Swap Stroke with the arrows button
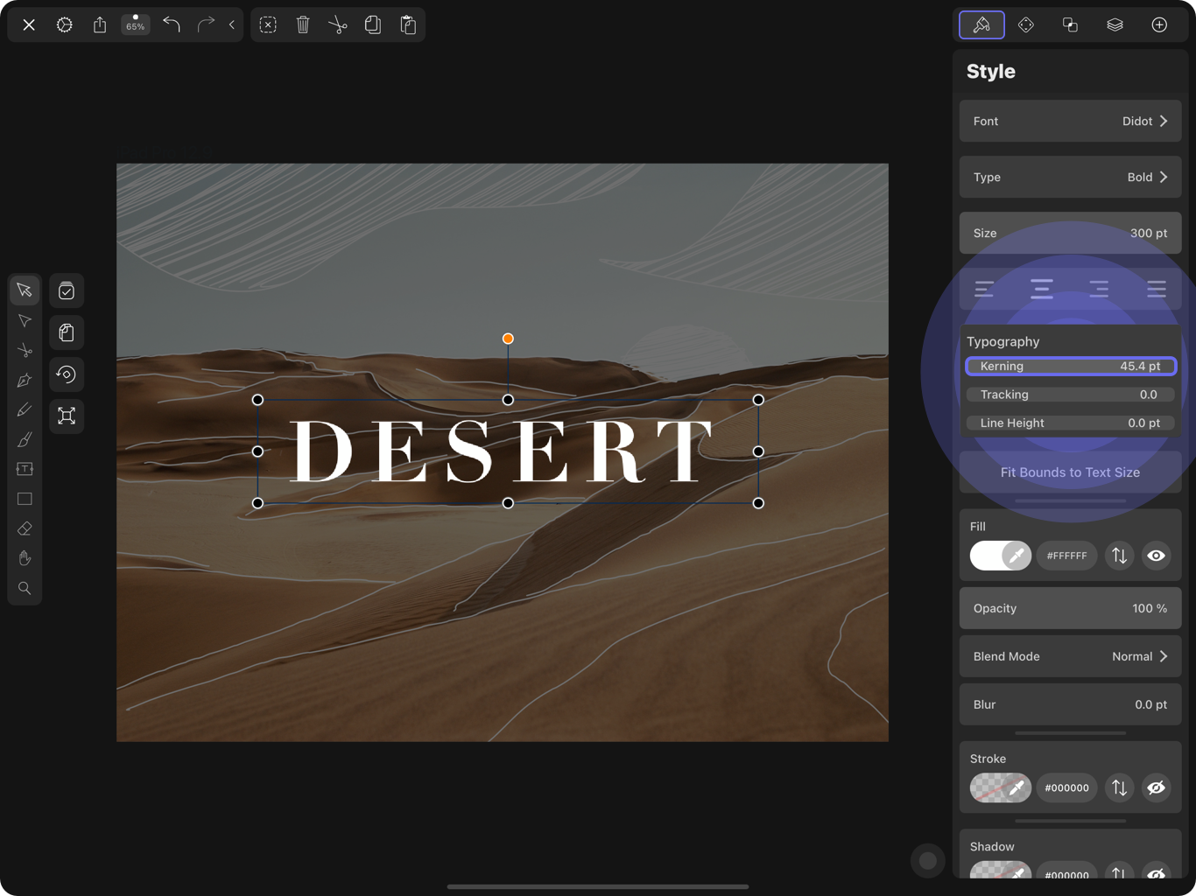The width and height of the screenshot is (1196, 896). 1119,787
